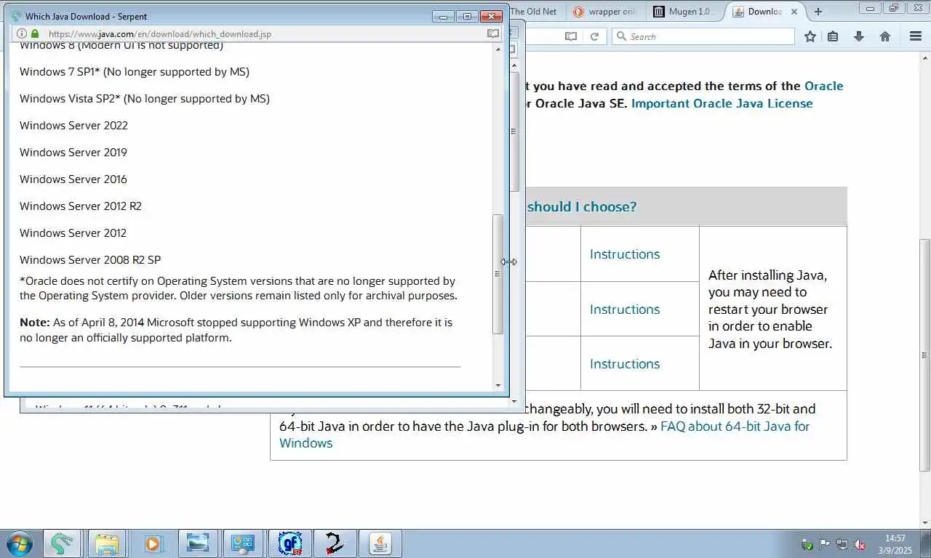Open Action Center flag tray icon
This screenshot has height=558, width=931.
coord(824,544)
